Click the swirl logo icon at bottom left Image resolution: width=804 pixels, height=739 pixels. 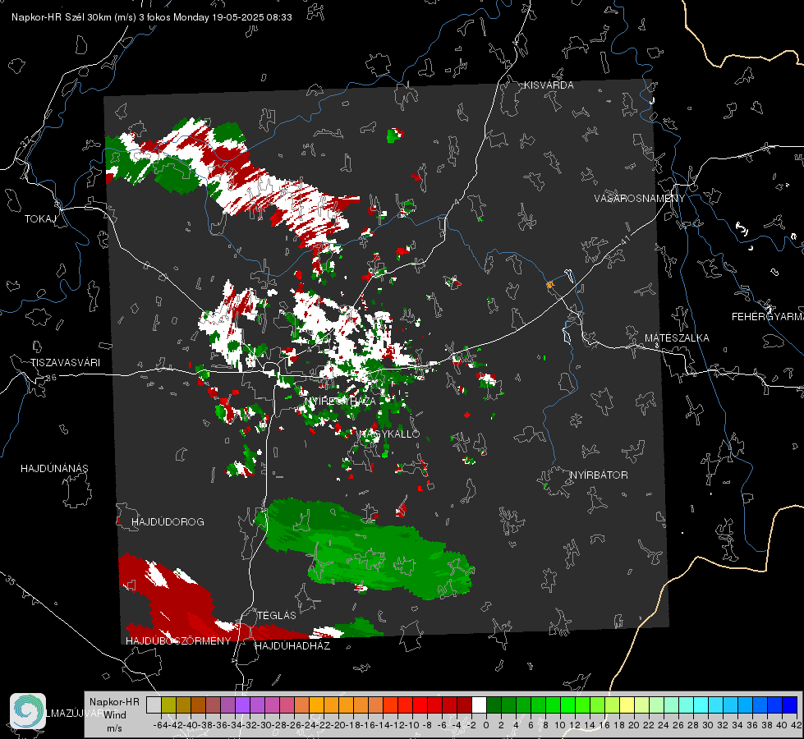(28, 711)
